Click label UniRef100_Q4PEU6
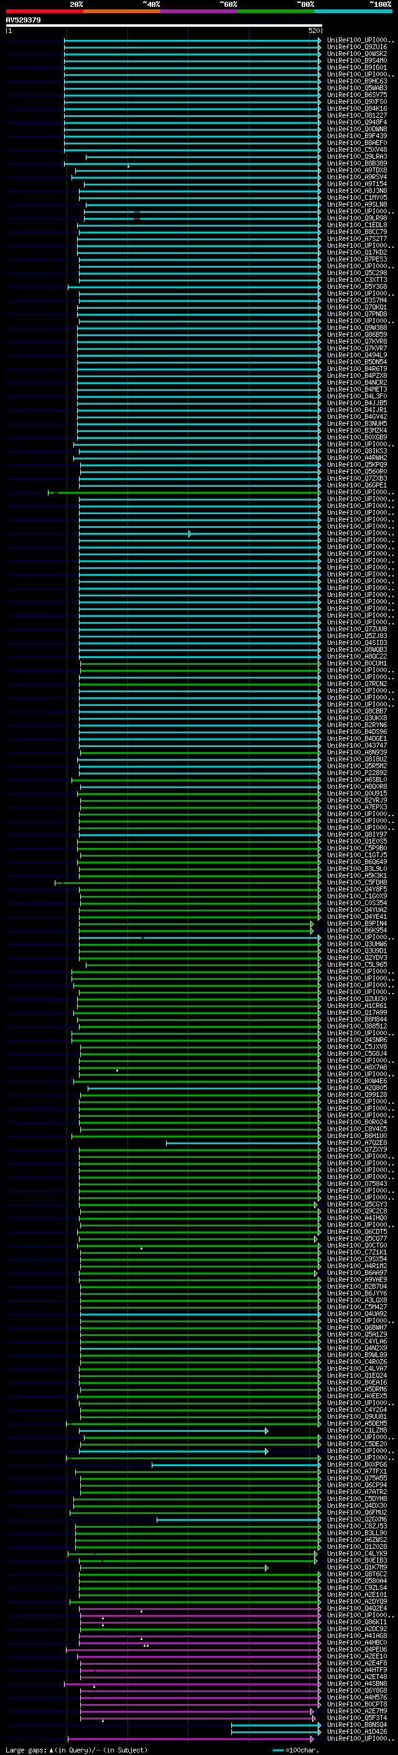398x1755 pixels. pyautogui.click(x=357, y=1649)
